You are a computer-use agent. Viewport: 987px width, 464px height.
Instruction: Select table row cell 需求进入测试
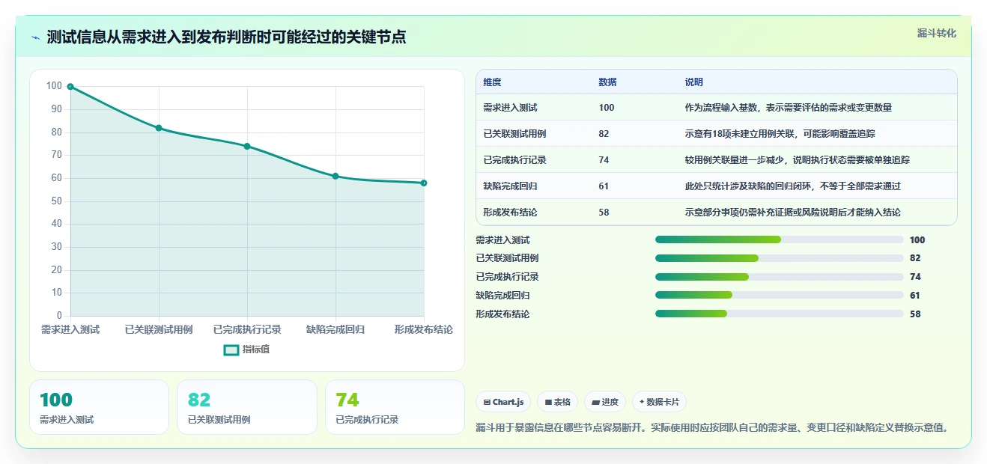(510, 108)
